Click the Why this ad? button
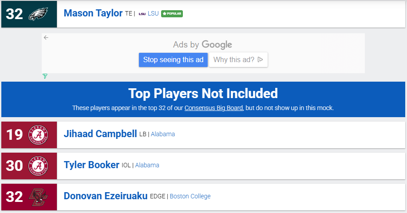The width and height of the screenshot is (407, 213). tap(238, 60)
